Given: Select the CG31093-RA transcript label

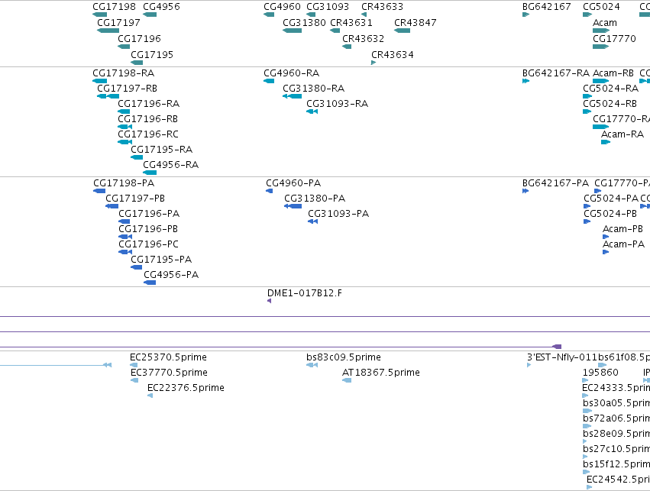Looking at the screenshot, I should coord(338,104).
